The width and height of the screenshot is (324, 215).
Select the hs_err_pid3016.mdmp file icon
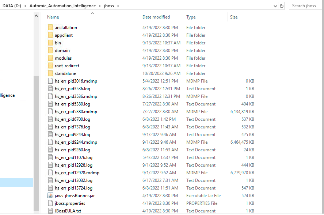tap(50, 81)
